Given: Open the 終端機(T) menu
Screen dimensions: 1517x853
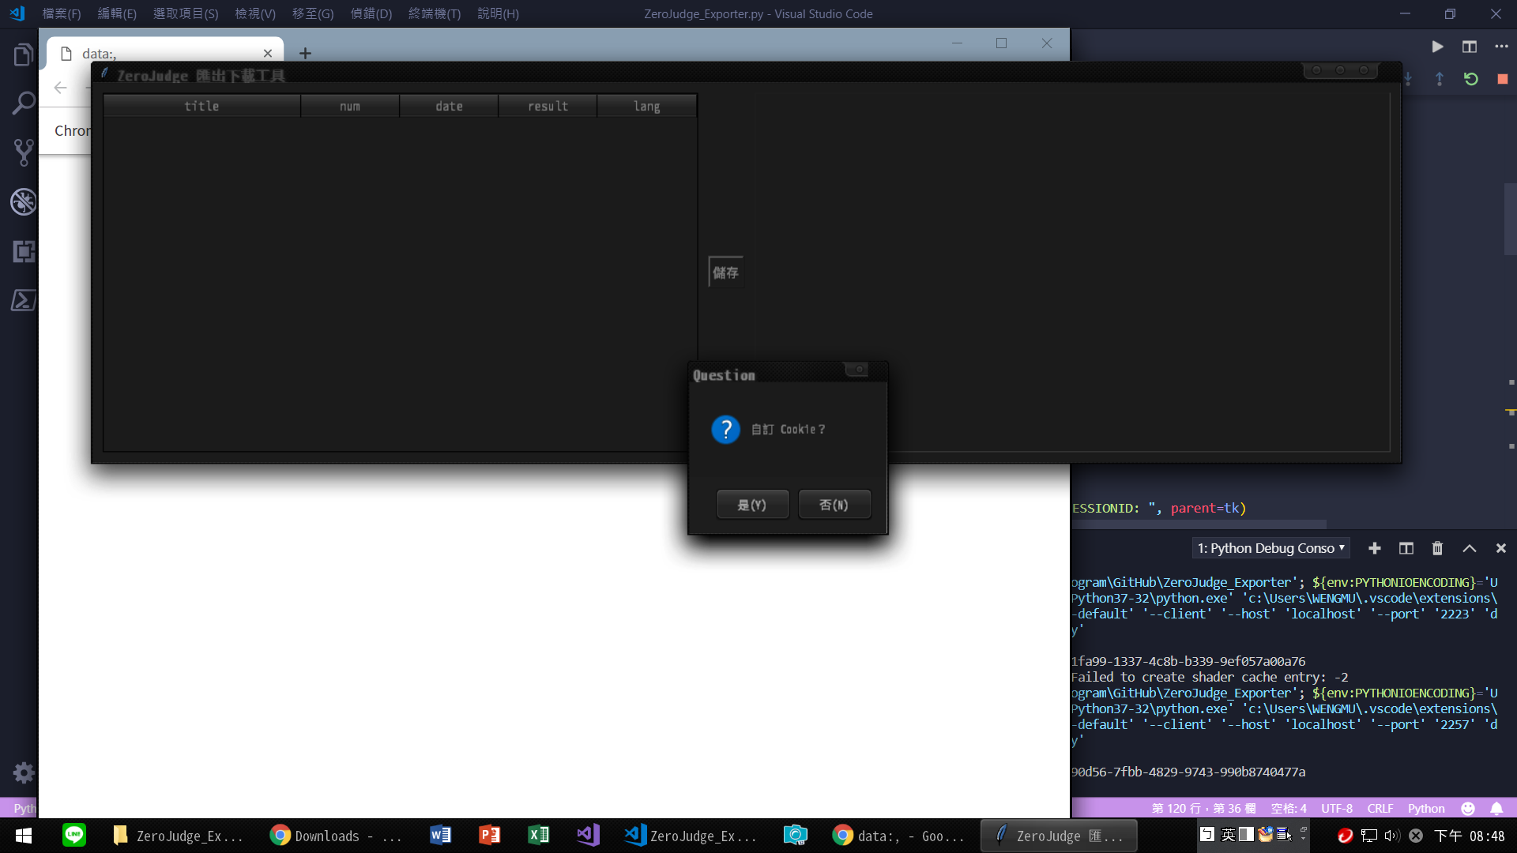Looking at the screenshot, I should coord(434,13).
